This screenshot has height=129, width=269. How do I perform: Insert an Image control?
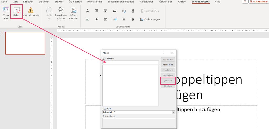point(124,11)
